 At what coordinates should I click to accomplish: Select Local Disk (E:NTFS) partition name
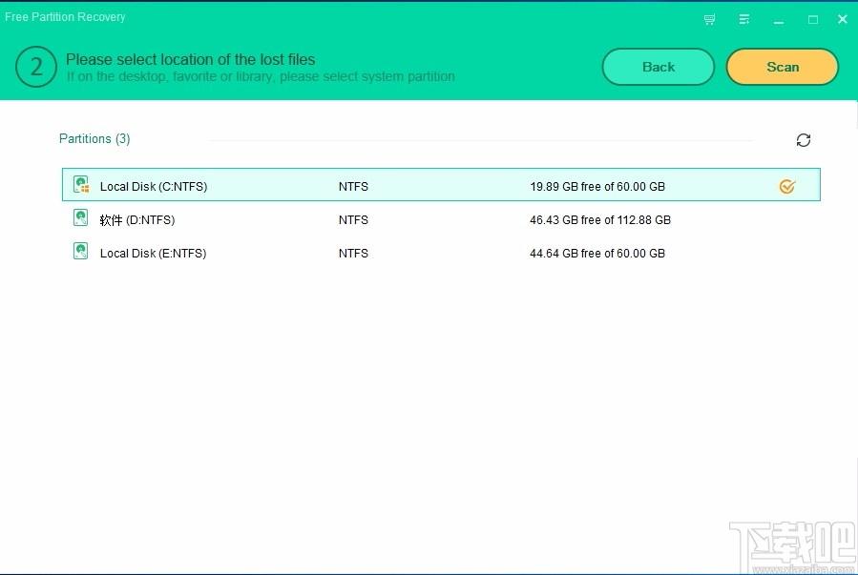pyautogui.click(x=154, y=253)
